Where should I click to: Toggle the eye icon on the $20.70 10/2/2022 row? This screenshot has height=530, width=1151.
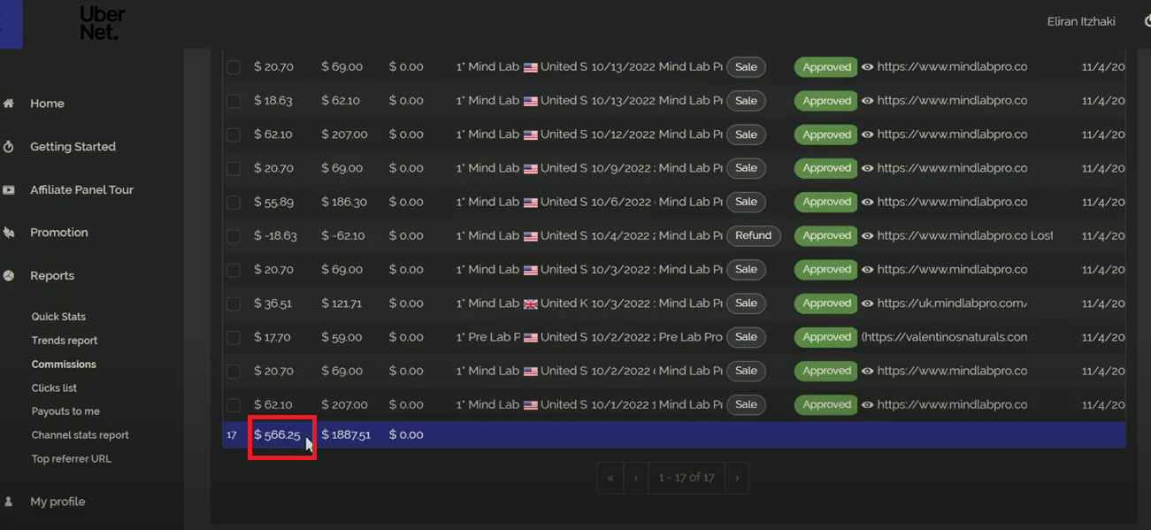868,371
